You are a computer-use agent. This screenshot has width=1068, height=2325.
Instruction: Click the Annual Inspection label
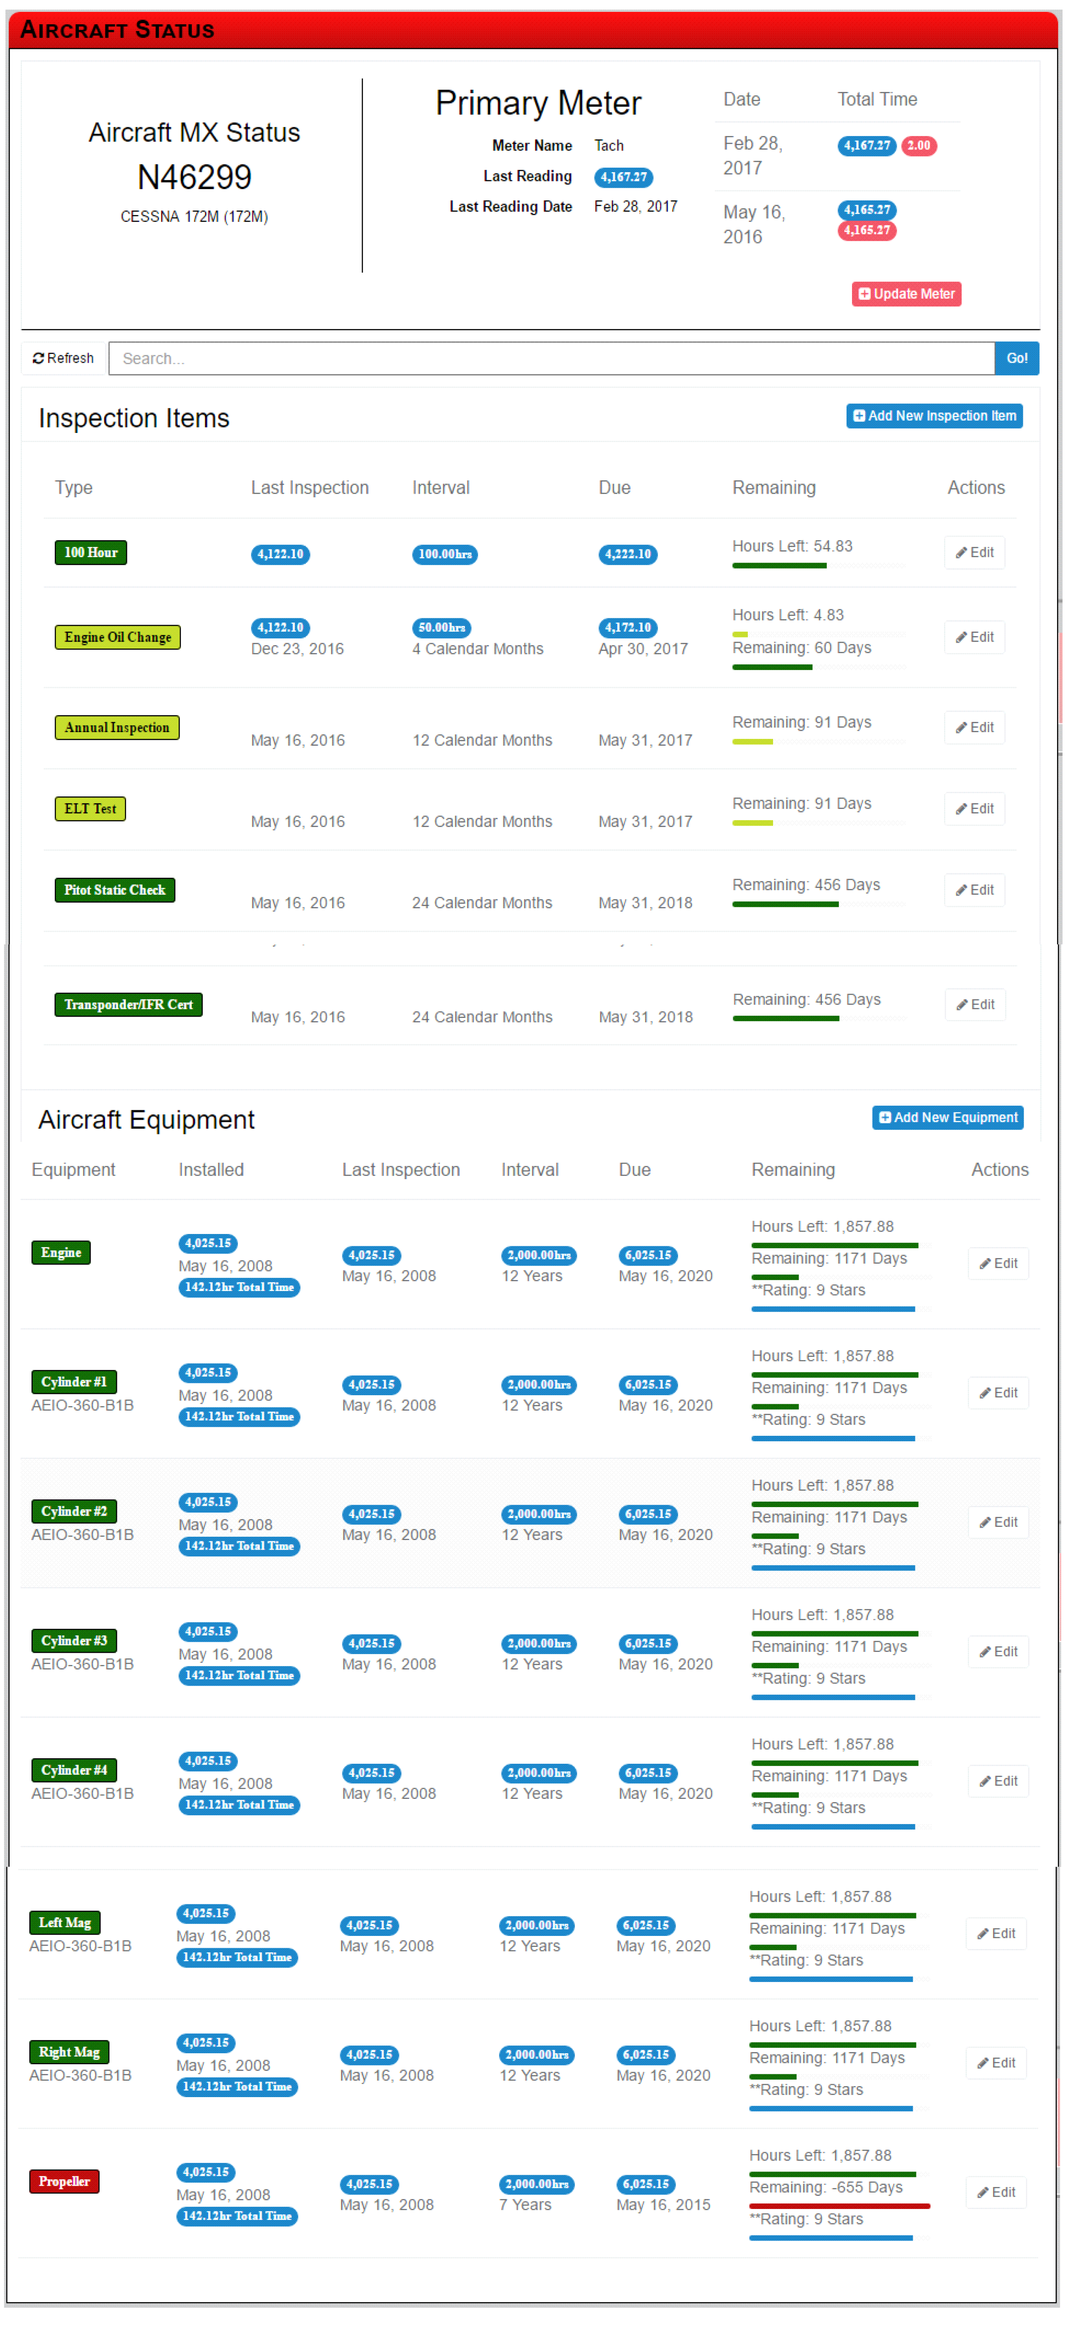pos(116,728)
